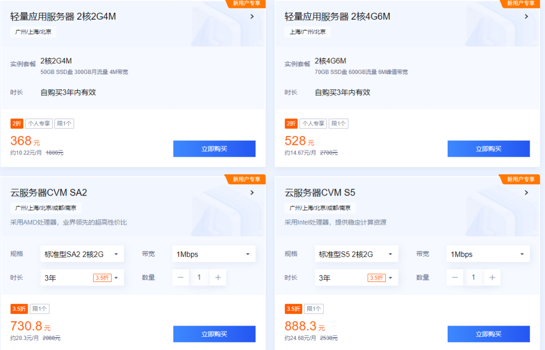Click 立即购买 for the 368元 plan

coord(214,149)
